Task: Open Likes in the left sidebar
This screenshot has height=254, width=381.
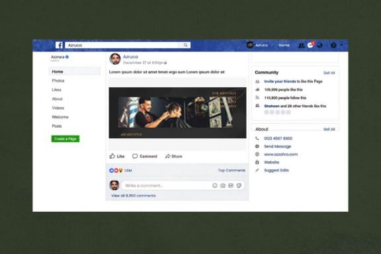Action: point(56,90)
